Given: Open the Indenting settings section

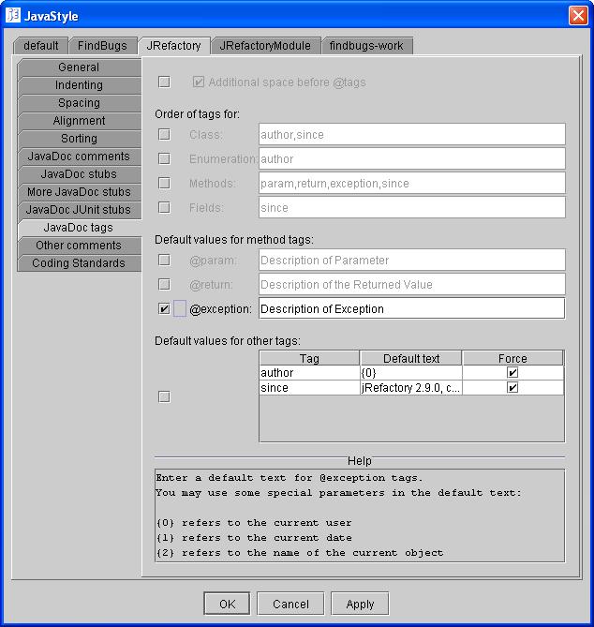Looking at the screenshot, I should point(79,85).
